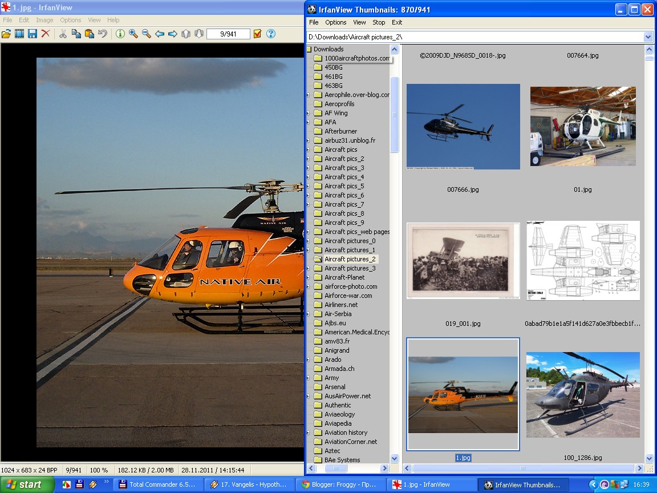Select the Aircraft pictures_2 folder
The image size is (657, 493).
click(350, 259)
